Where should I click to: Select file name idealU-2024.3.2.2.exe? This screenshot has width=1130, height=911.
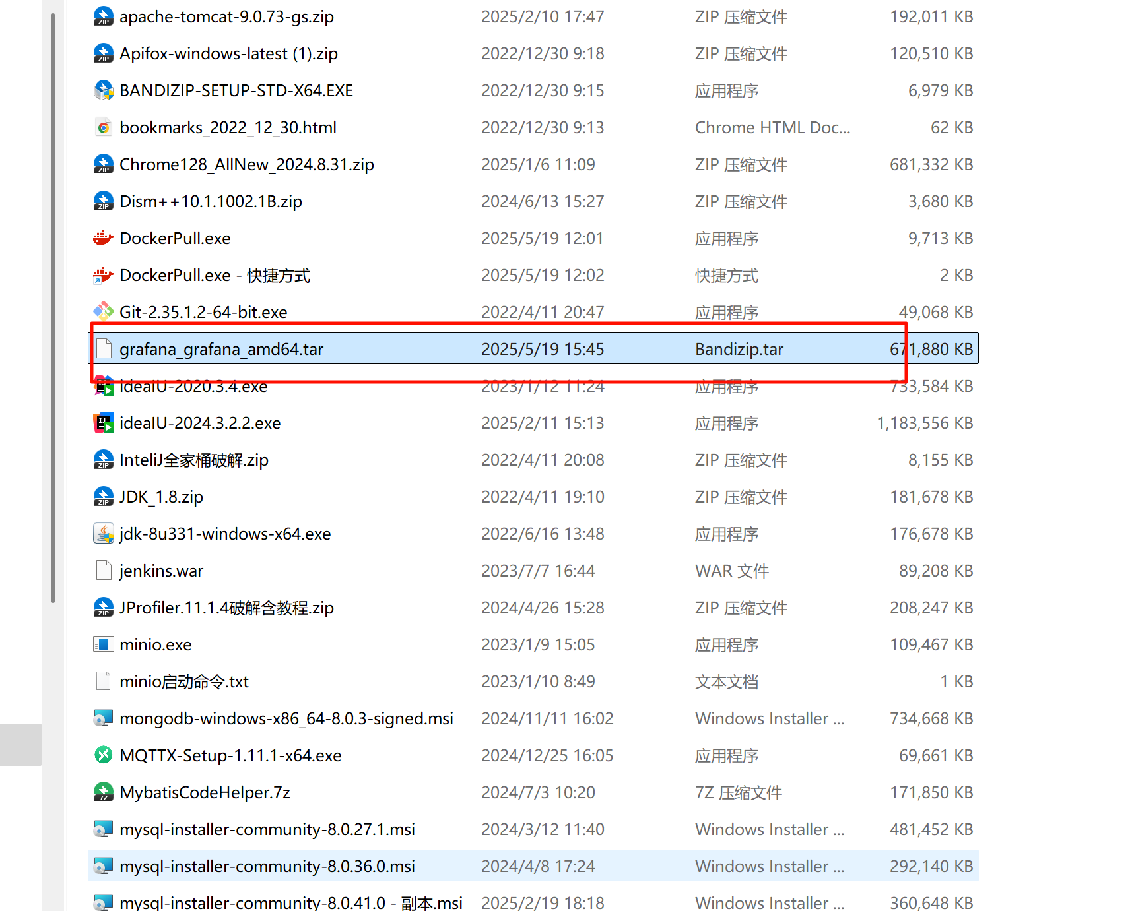(200, 423)
